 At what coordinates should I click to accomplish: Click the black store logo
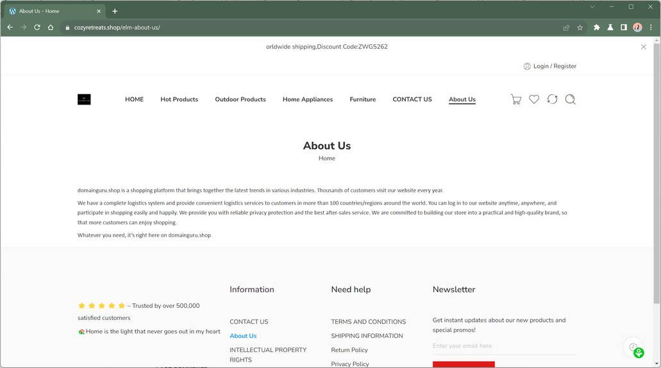[x=84, y=99]
